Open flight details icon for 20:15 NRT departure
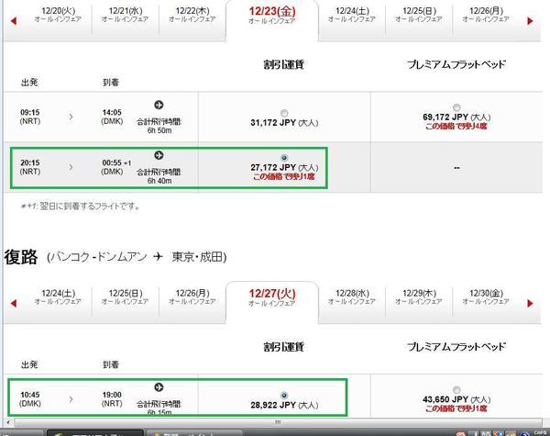The height and width of the screenshot is (436, 550). (x=159, y=155)
